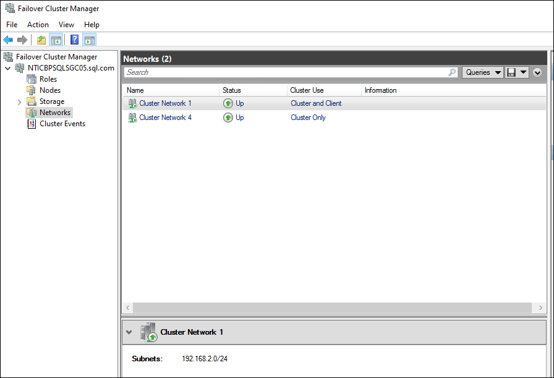
Task: Click the Forward arrow in the toolbar
Action: 22,40
